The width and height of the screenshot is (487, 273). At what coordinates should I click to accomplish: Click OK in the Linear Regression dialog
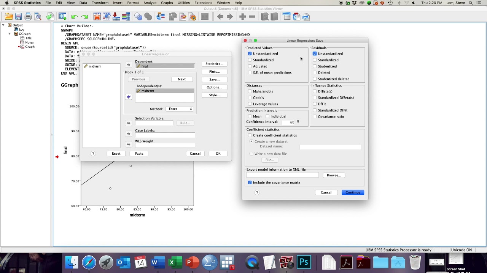(x=218, y=154)
